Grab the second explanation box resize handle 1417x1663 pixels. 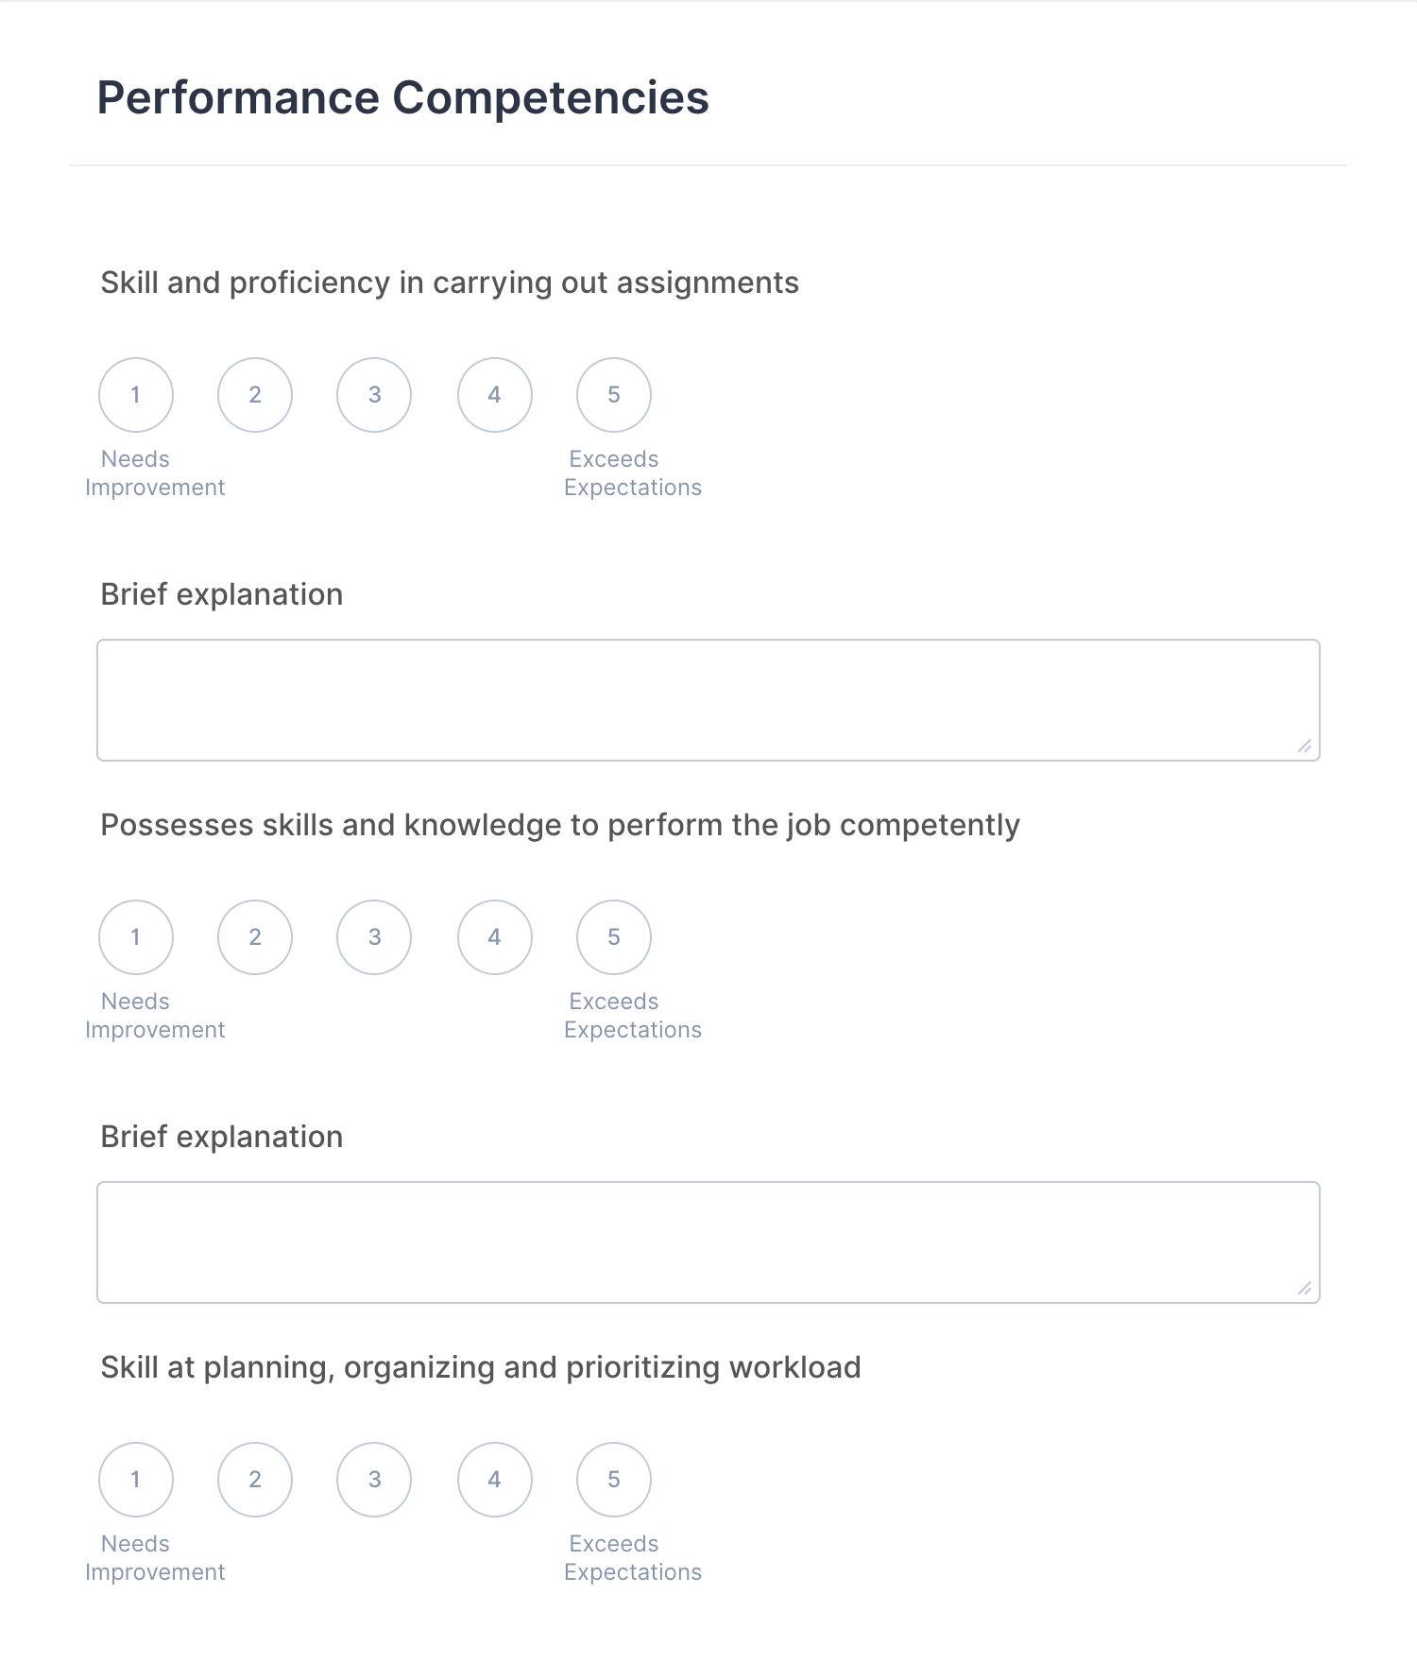click(1305, 1289)
